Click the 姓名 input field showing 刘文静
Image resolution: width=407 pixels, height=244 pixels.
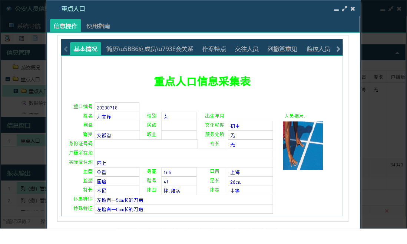click(x=117, y=116)
